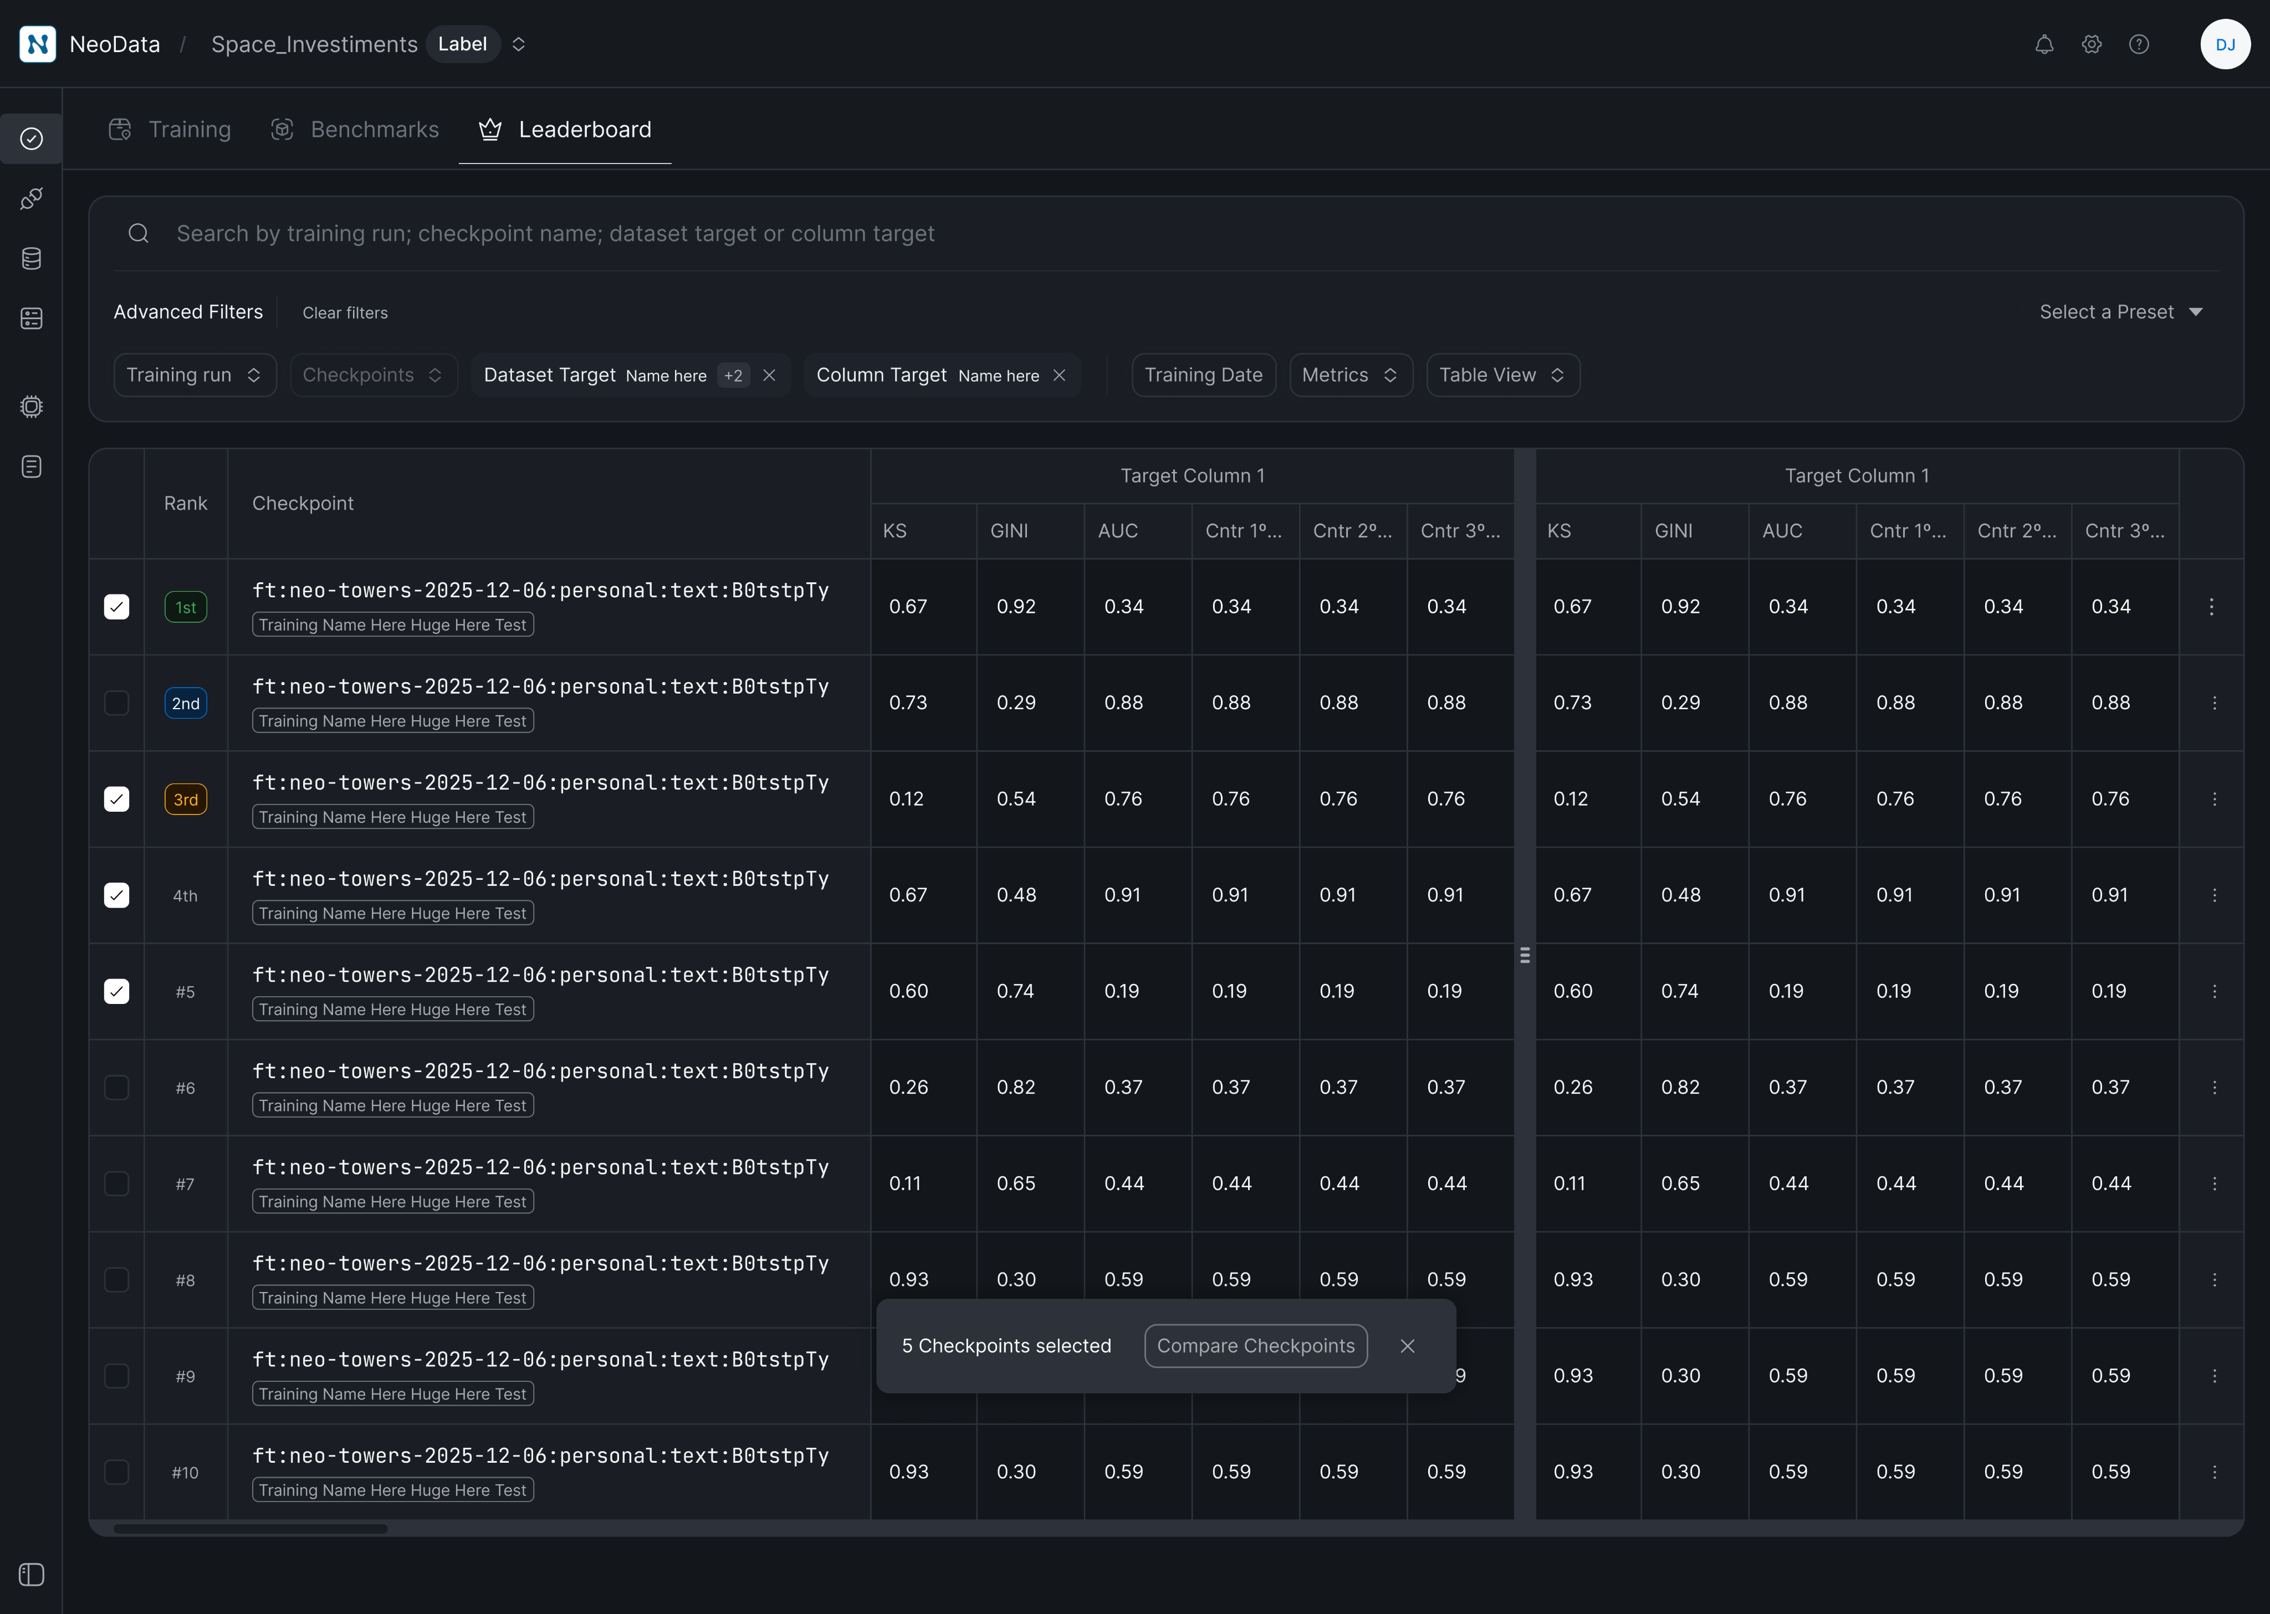Image resolution: width=2270 pixels, height=1614 pixels.
Task: Click the NeoData logo icon
Action: [38, 45]
